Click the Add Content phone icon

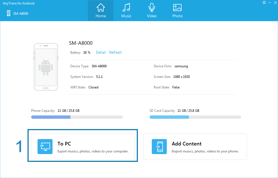(x=159, y=147)
